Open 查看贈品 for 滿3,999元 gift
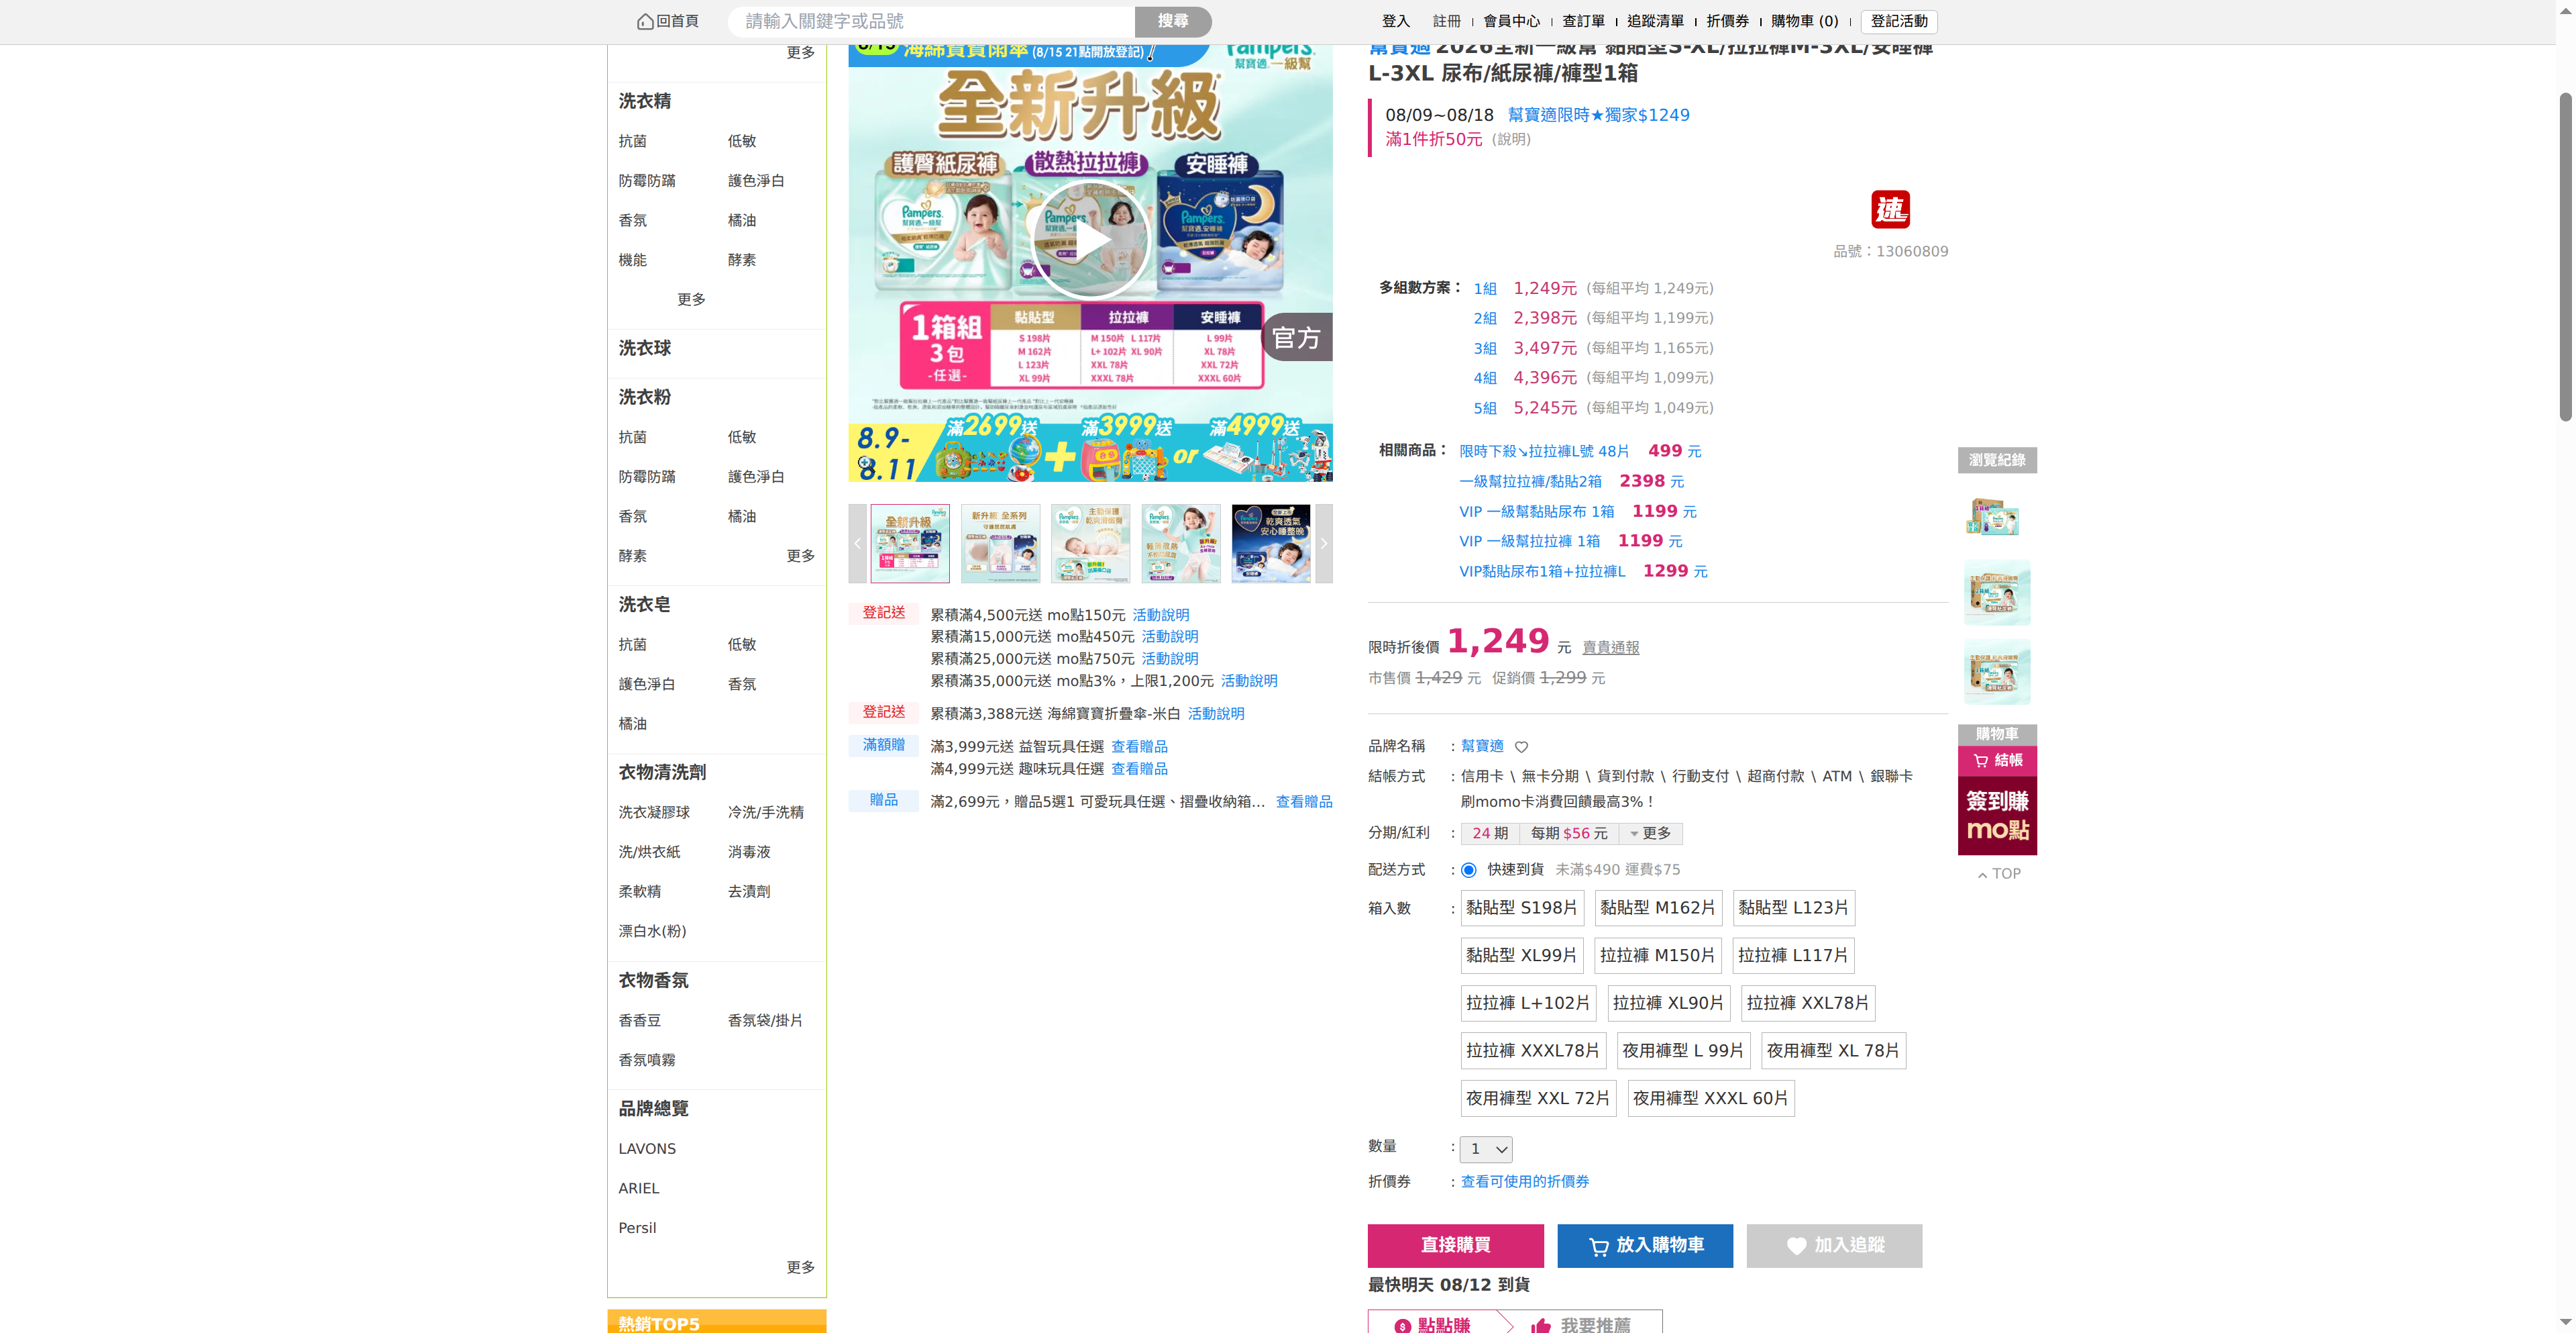The height and width of the screenshot is (1333, 2576). 1140,746
